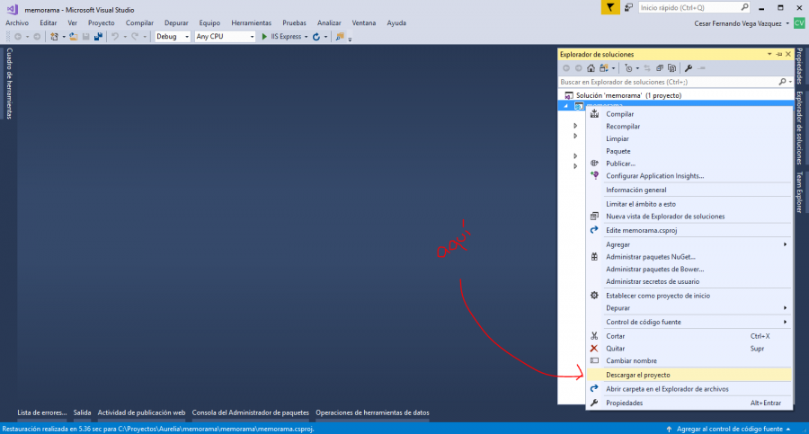
Task: Open the Solution Explorer search options dropdown
Action: click(790, 82)
